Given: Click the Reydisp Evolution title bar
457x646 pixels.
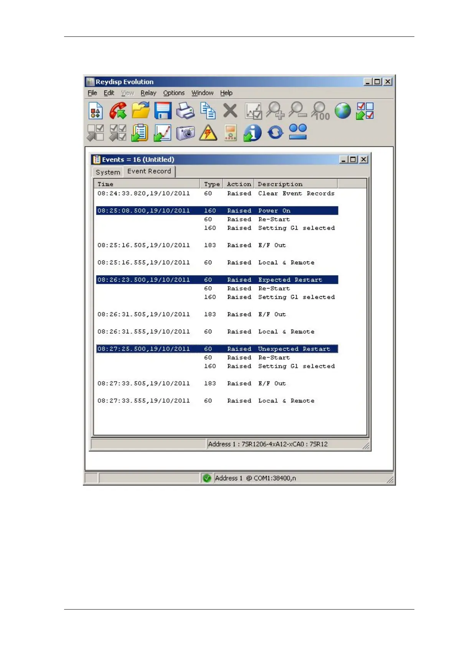Looking at the screenshot, I should (239, 81).
